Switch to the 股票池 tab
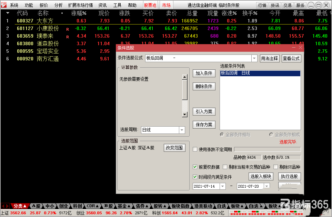The width and height of the screenshot is (332, 217). (x=150, y=5)
